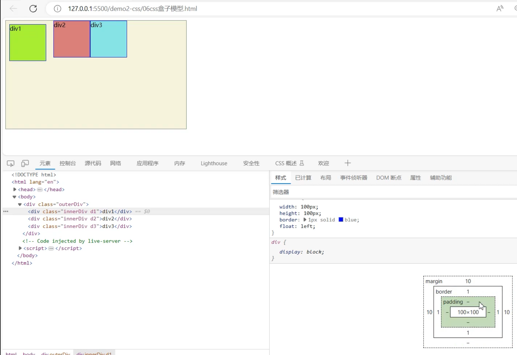Image resolution: width=517 pixels, height=355 pixels.
Task: Switch to the 元素 panel tab
Action: point(45,163)
